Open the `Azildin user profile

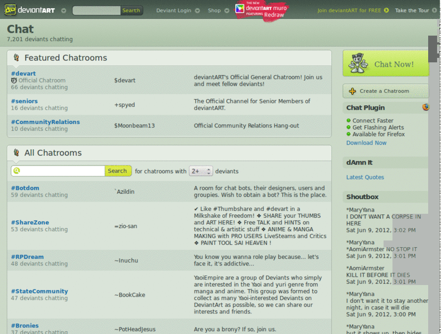tap(124, 191)
